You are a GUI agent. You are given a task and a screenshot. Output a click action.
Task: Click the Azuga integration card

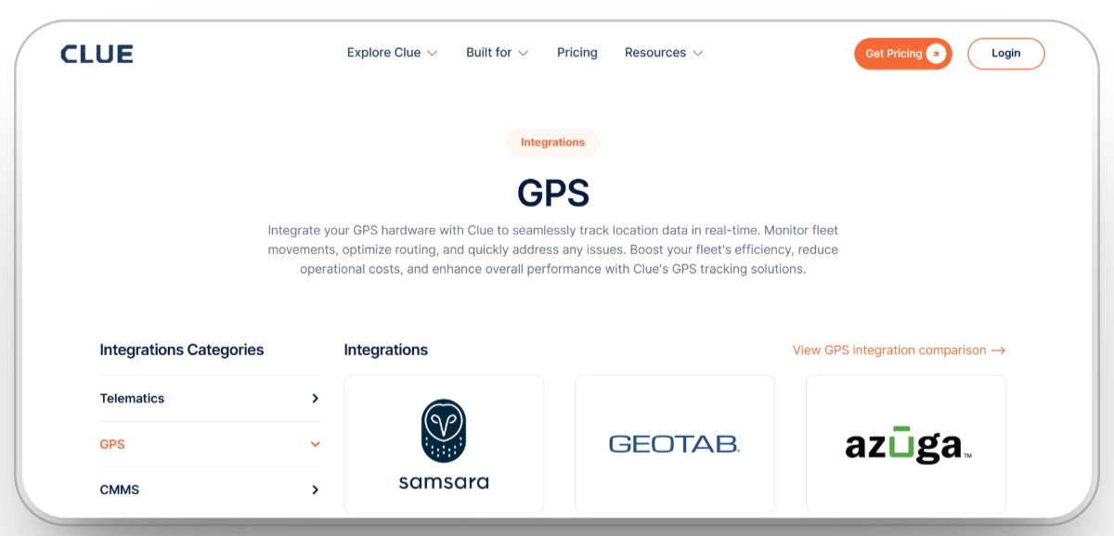[x=905, y=443]
